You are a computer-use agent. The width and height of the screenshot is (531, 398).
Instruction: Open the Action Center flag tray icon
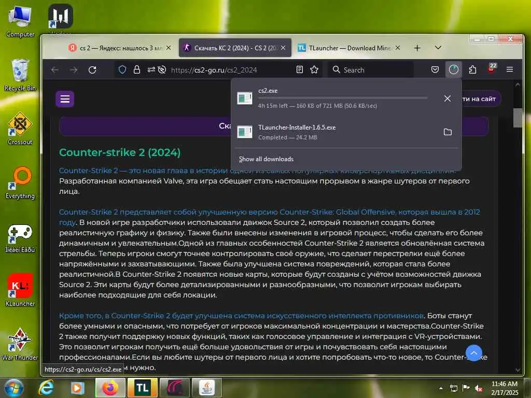point(466,388)
